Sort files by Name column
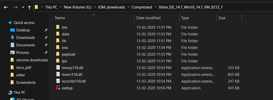This screenshot has height=100, width=273. [x=60, y=18]
